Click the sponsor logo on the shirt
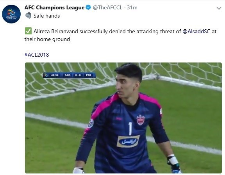 (x=128, y=141)
